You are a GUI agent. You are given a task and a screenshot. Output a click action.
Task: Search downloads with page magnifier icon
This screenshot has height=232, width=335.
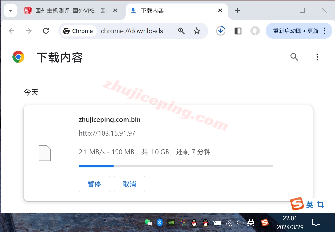[294, 57]
